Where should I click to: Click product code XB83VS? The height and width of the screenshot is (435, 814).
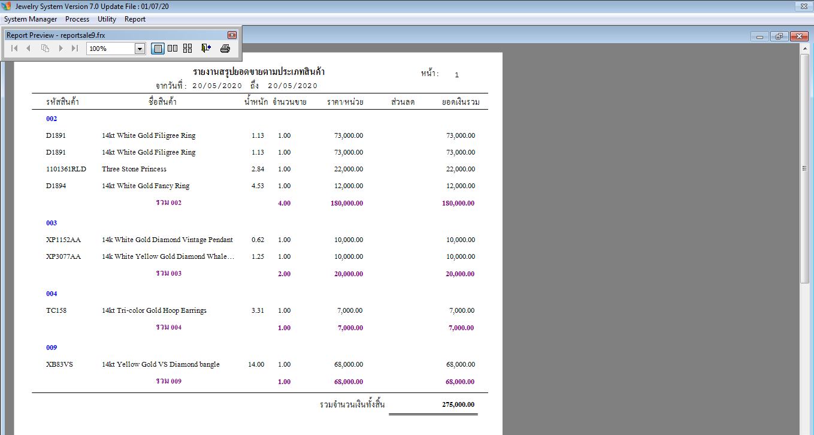coord(59,364)
